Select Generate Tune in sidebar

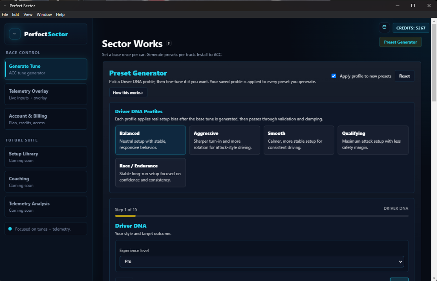(46, 69)
